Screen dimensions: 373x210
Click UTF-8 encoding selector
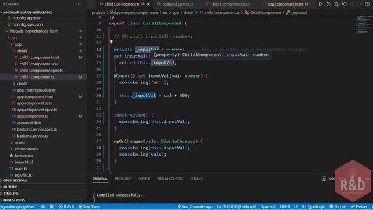[285, 206]
